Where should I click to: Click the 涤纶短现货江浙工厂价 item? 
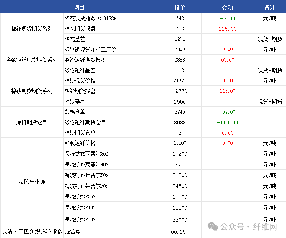(90, 49)
